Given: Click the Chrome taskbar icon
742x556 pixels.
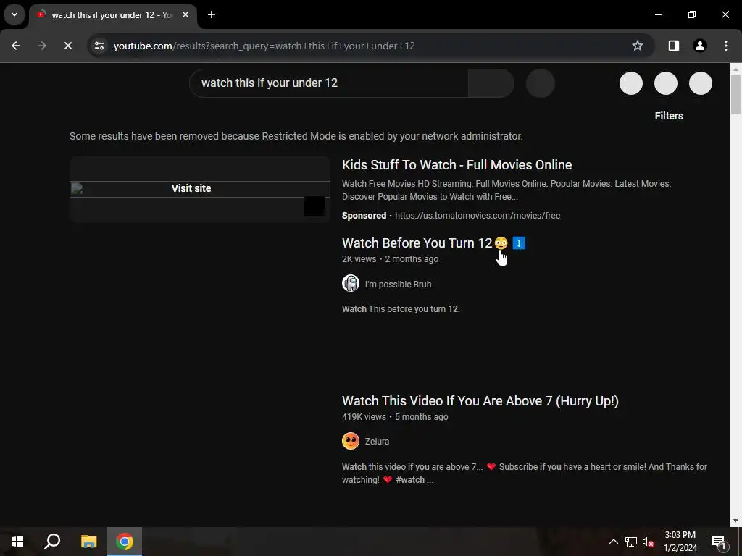Looking at the screenshot, I should pos(125,542).
